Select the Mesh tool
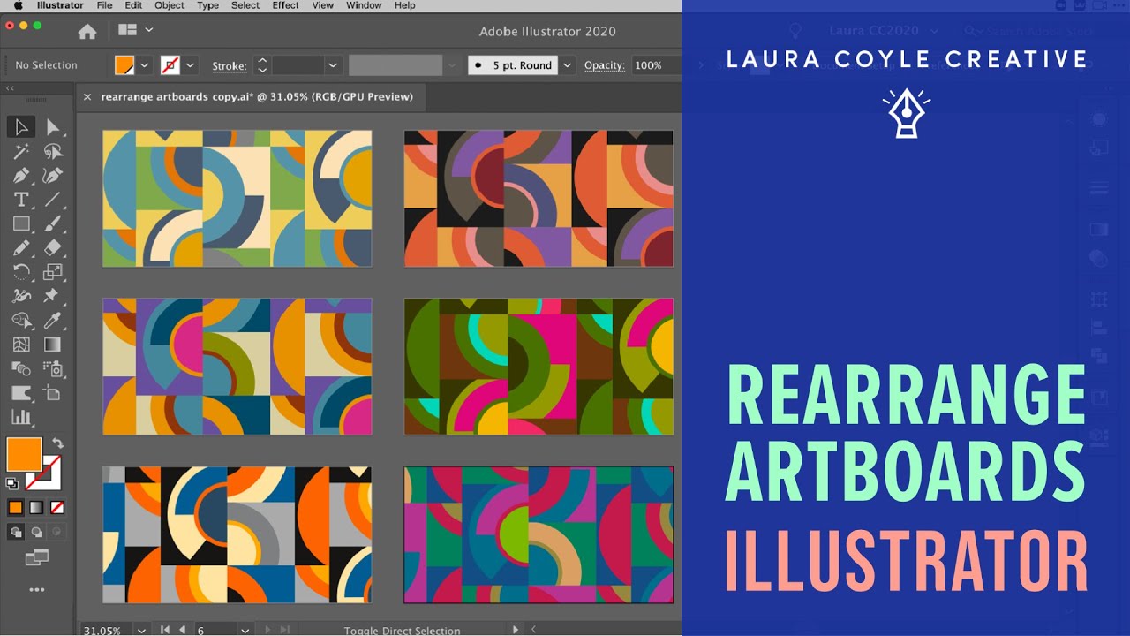The height and width of the screenshot is (636, 1130). pos(21,344)
